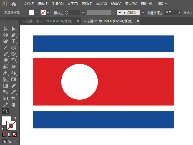Open the stroke weight dropdown

[83, 12]
